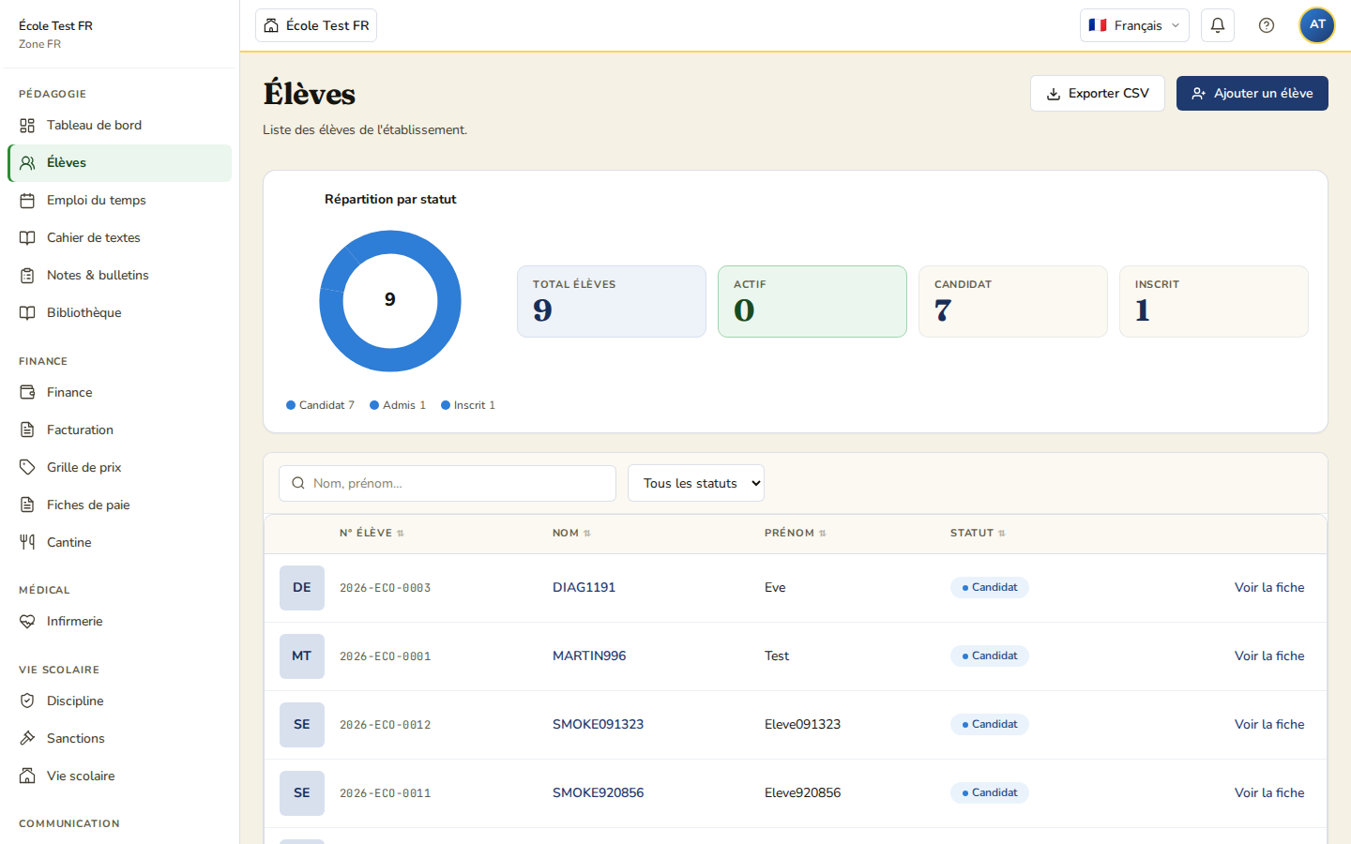Navigate to Facturation
This screenshot has height=844, width=1351.
point(119,430)
